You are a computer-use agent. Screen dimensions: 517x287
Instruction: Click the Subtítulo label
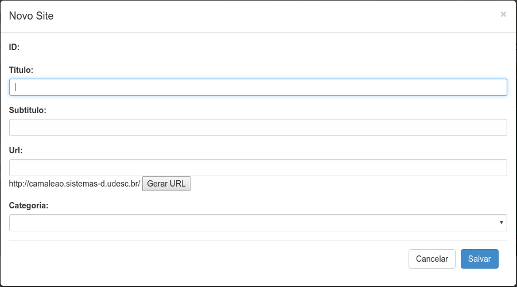tap(28, 110)
